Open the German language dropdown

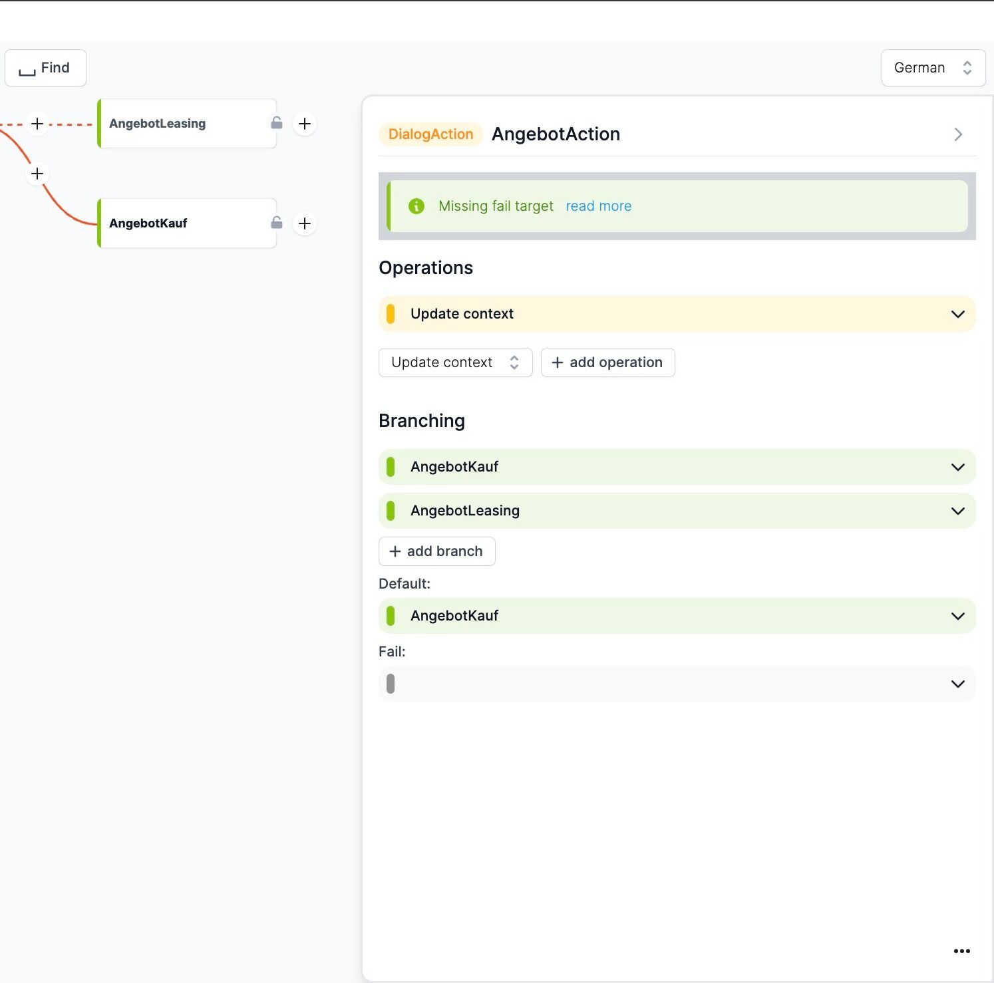(933, 68)
